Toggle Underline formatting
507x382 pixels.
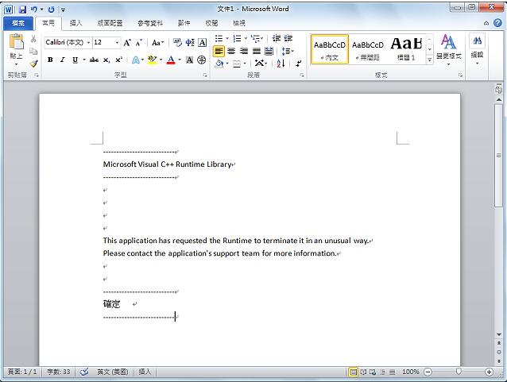pyautogui.click(x=75, y=60)
